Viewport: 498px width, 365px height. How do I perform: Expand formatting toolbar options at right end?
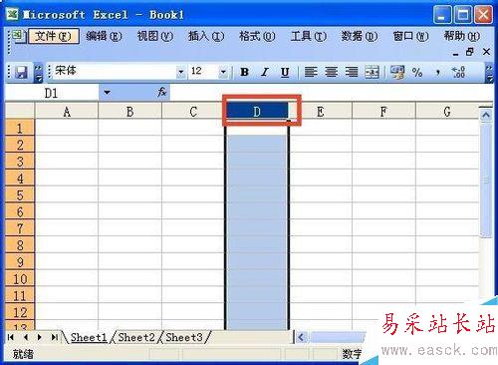[x=489, y=72]
